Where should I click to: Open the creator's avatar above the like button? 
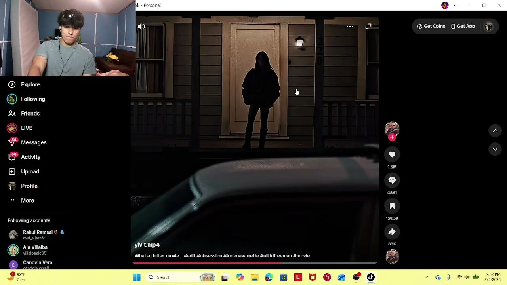click(x=392, y=129)
